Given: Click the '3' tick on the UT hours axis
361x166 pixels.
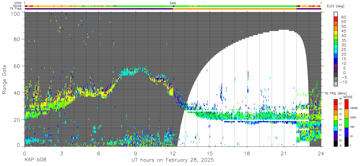Looking at the screenshot, I should point(61,153).
